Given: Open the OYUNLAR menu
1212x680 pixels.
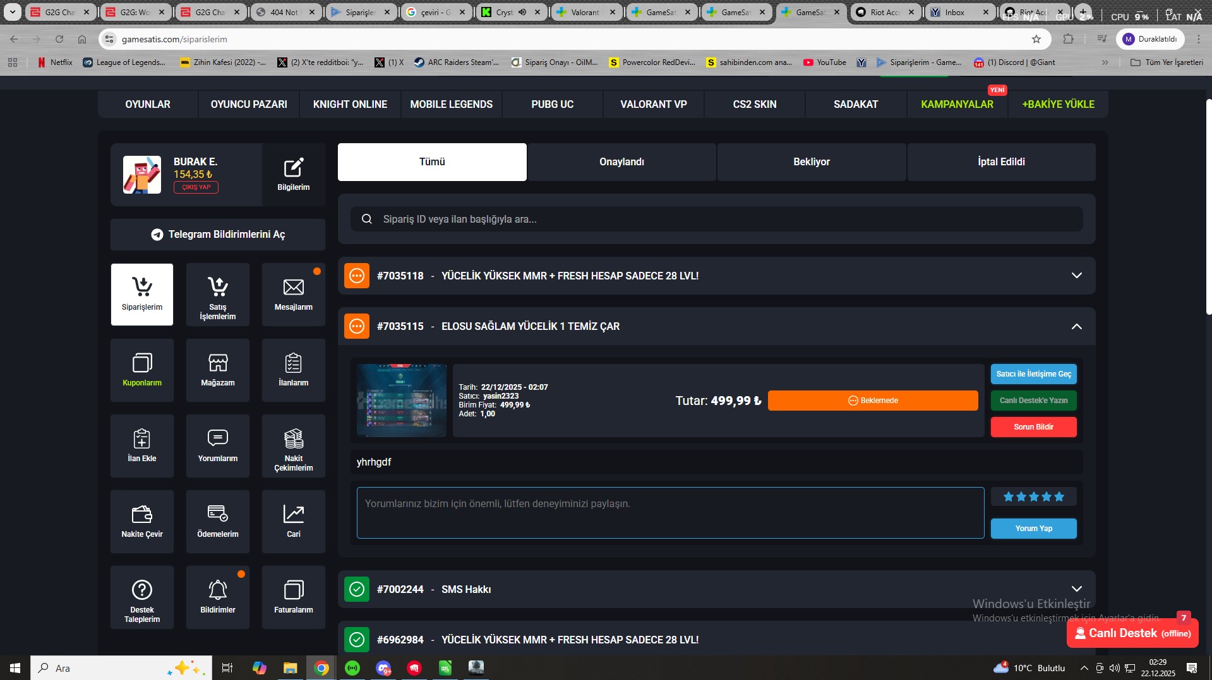Looking at the screenshot, I should (148, 105).
